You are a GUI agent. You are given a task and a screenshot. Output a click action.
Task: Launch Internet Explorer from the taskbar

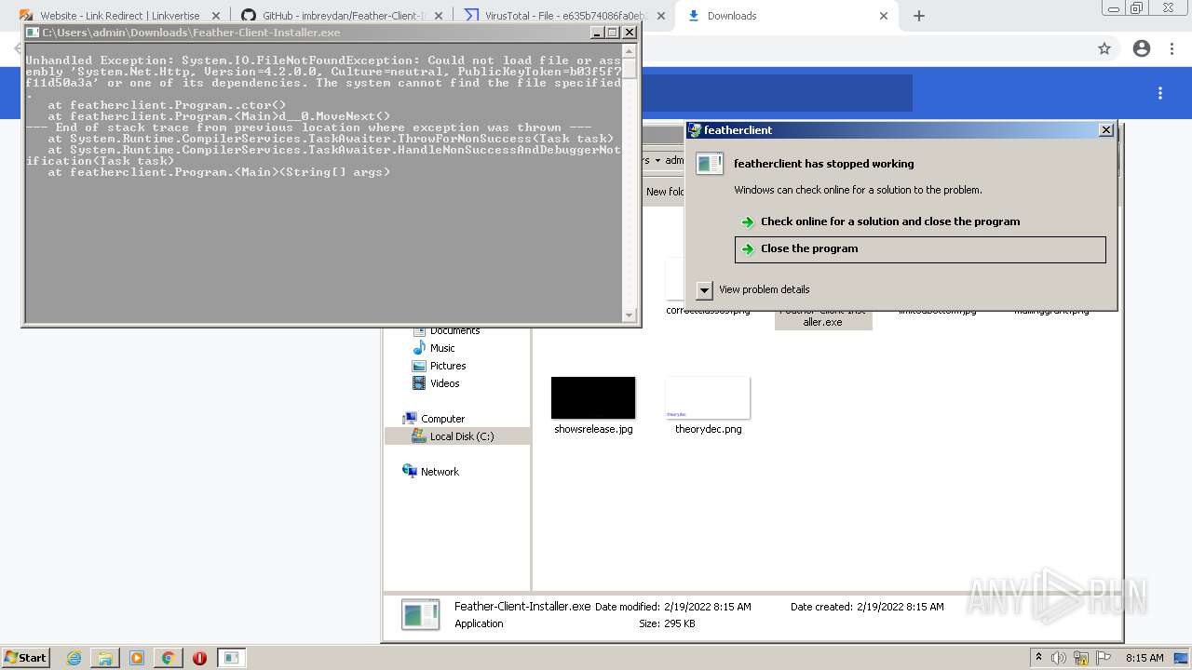tap(74, 658)
